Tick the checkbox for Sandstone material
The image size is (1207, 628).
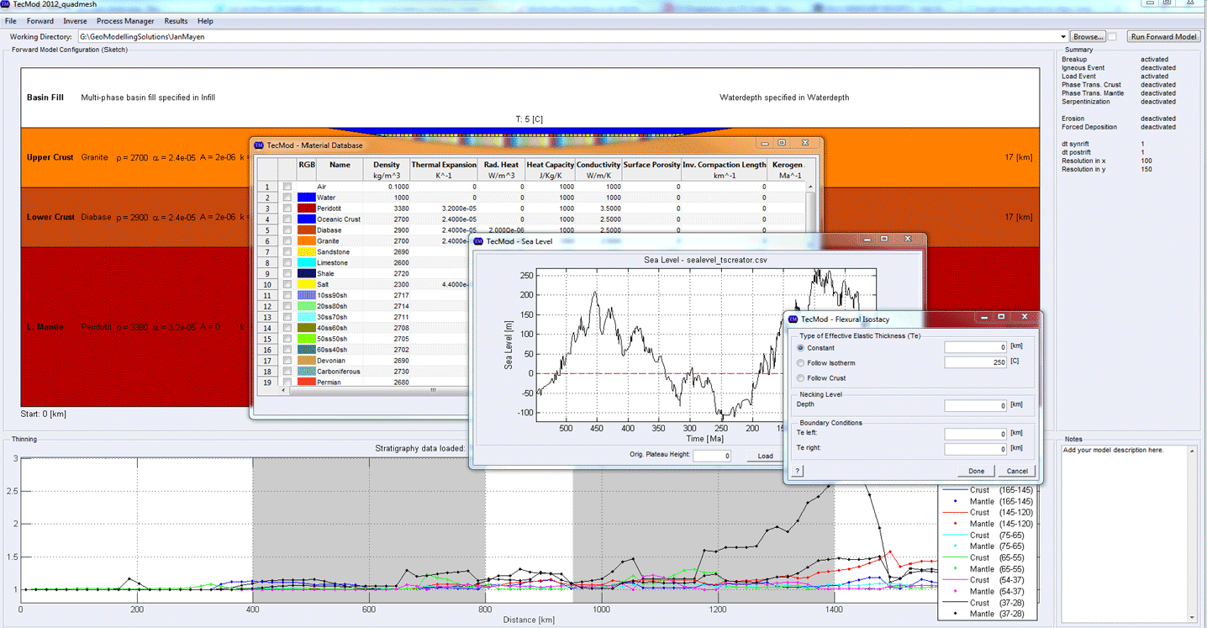tap(287, 252)
